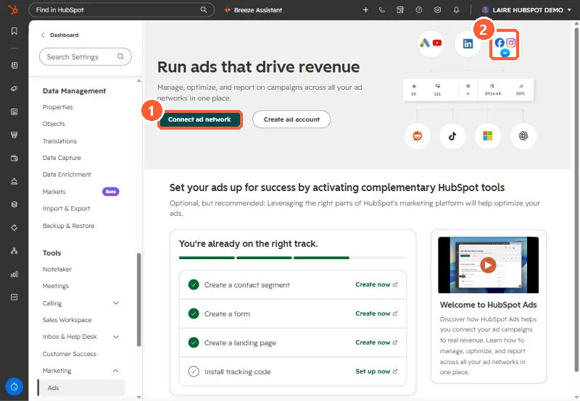
Task: Open Objects settings
Action: tap(54, 124)
